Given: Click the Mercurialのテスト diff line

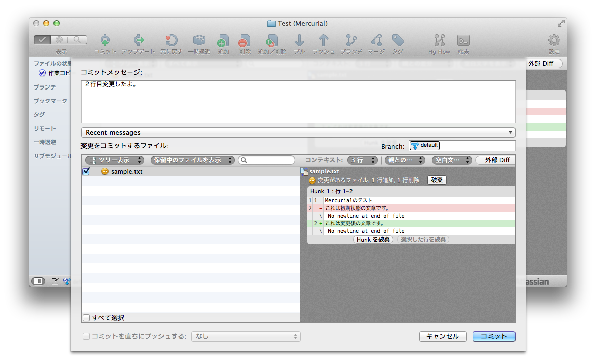Looking at the screenshot, I should click(411, 200).
